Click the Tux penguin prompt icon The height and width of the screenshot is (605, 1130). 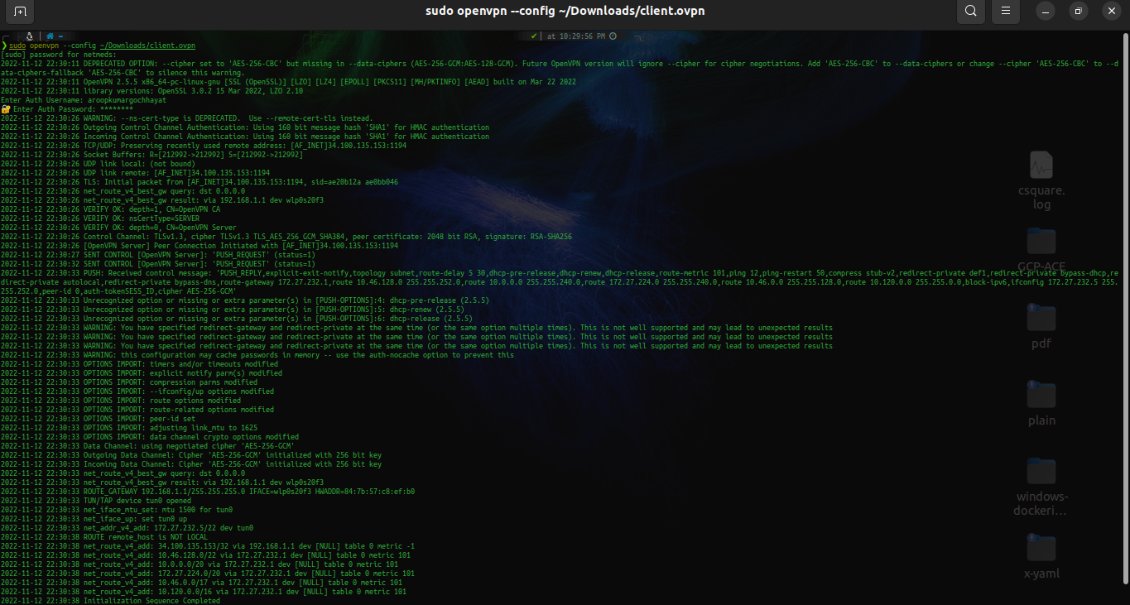pos(29,36)
